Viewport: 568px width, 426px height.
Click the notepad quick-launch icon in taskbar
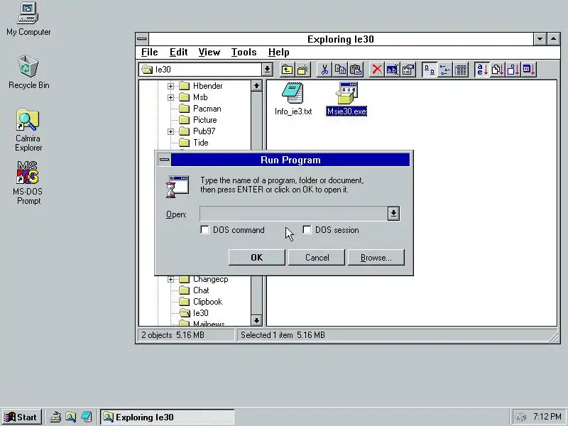(x=86, y=417)
